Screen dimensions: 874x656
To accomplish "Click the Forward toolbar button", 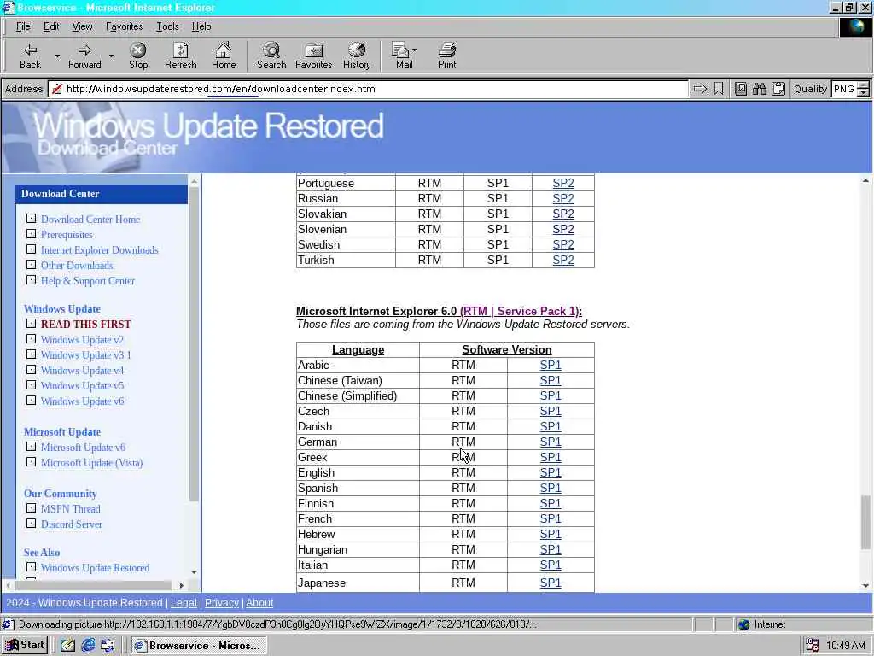I will [84, 56].
